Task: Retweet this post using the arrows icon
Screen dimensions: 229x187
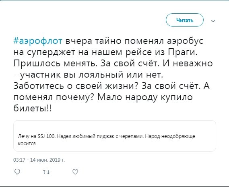Action: click(x=46, y=172)
